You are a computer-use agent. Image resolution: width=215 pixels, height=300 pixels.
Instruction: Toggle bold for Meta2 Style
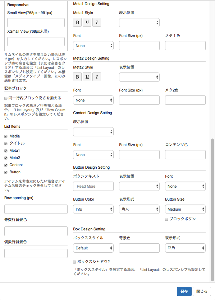click(x=77, y=77)
